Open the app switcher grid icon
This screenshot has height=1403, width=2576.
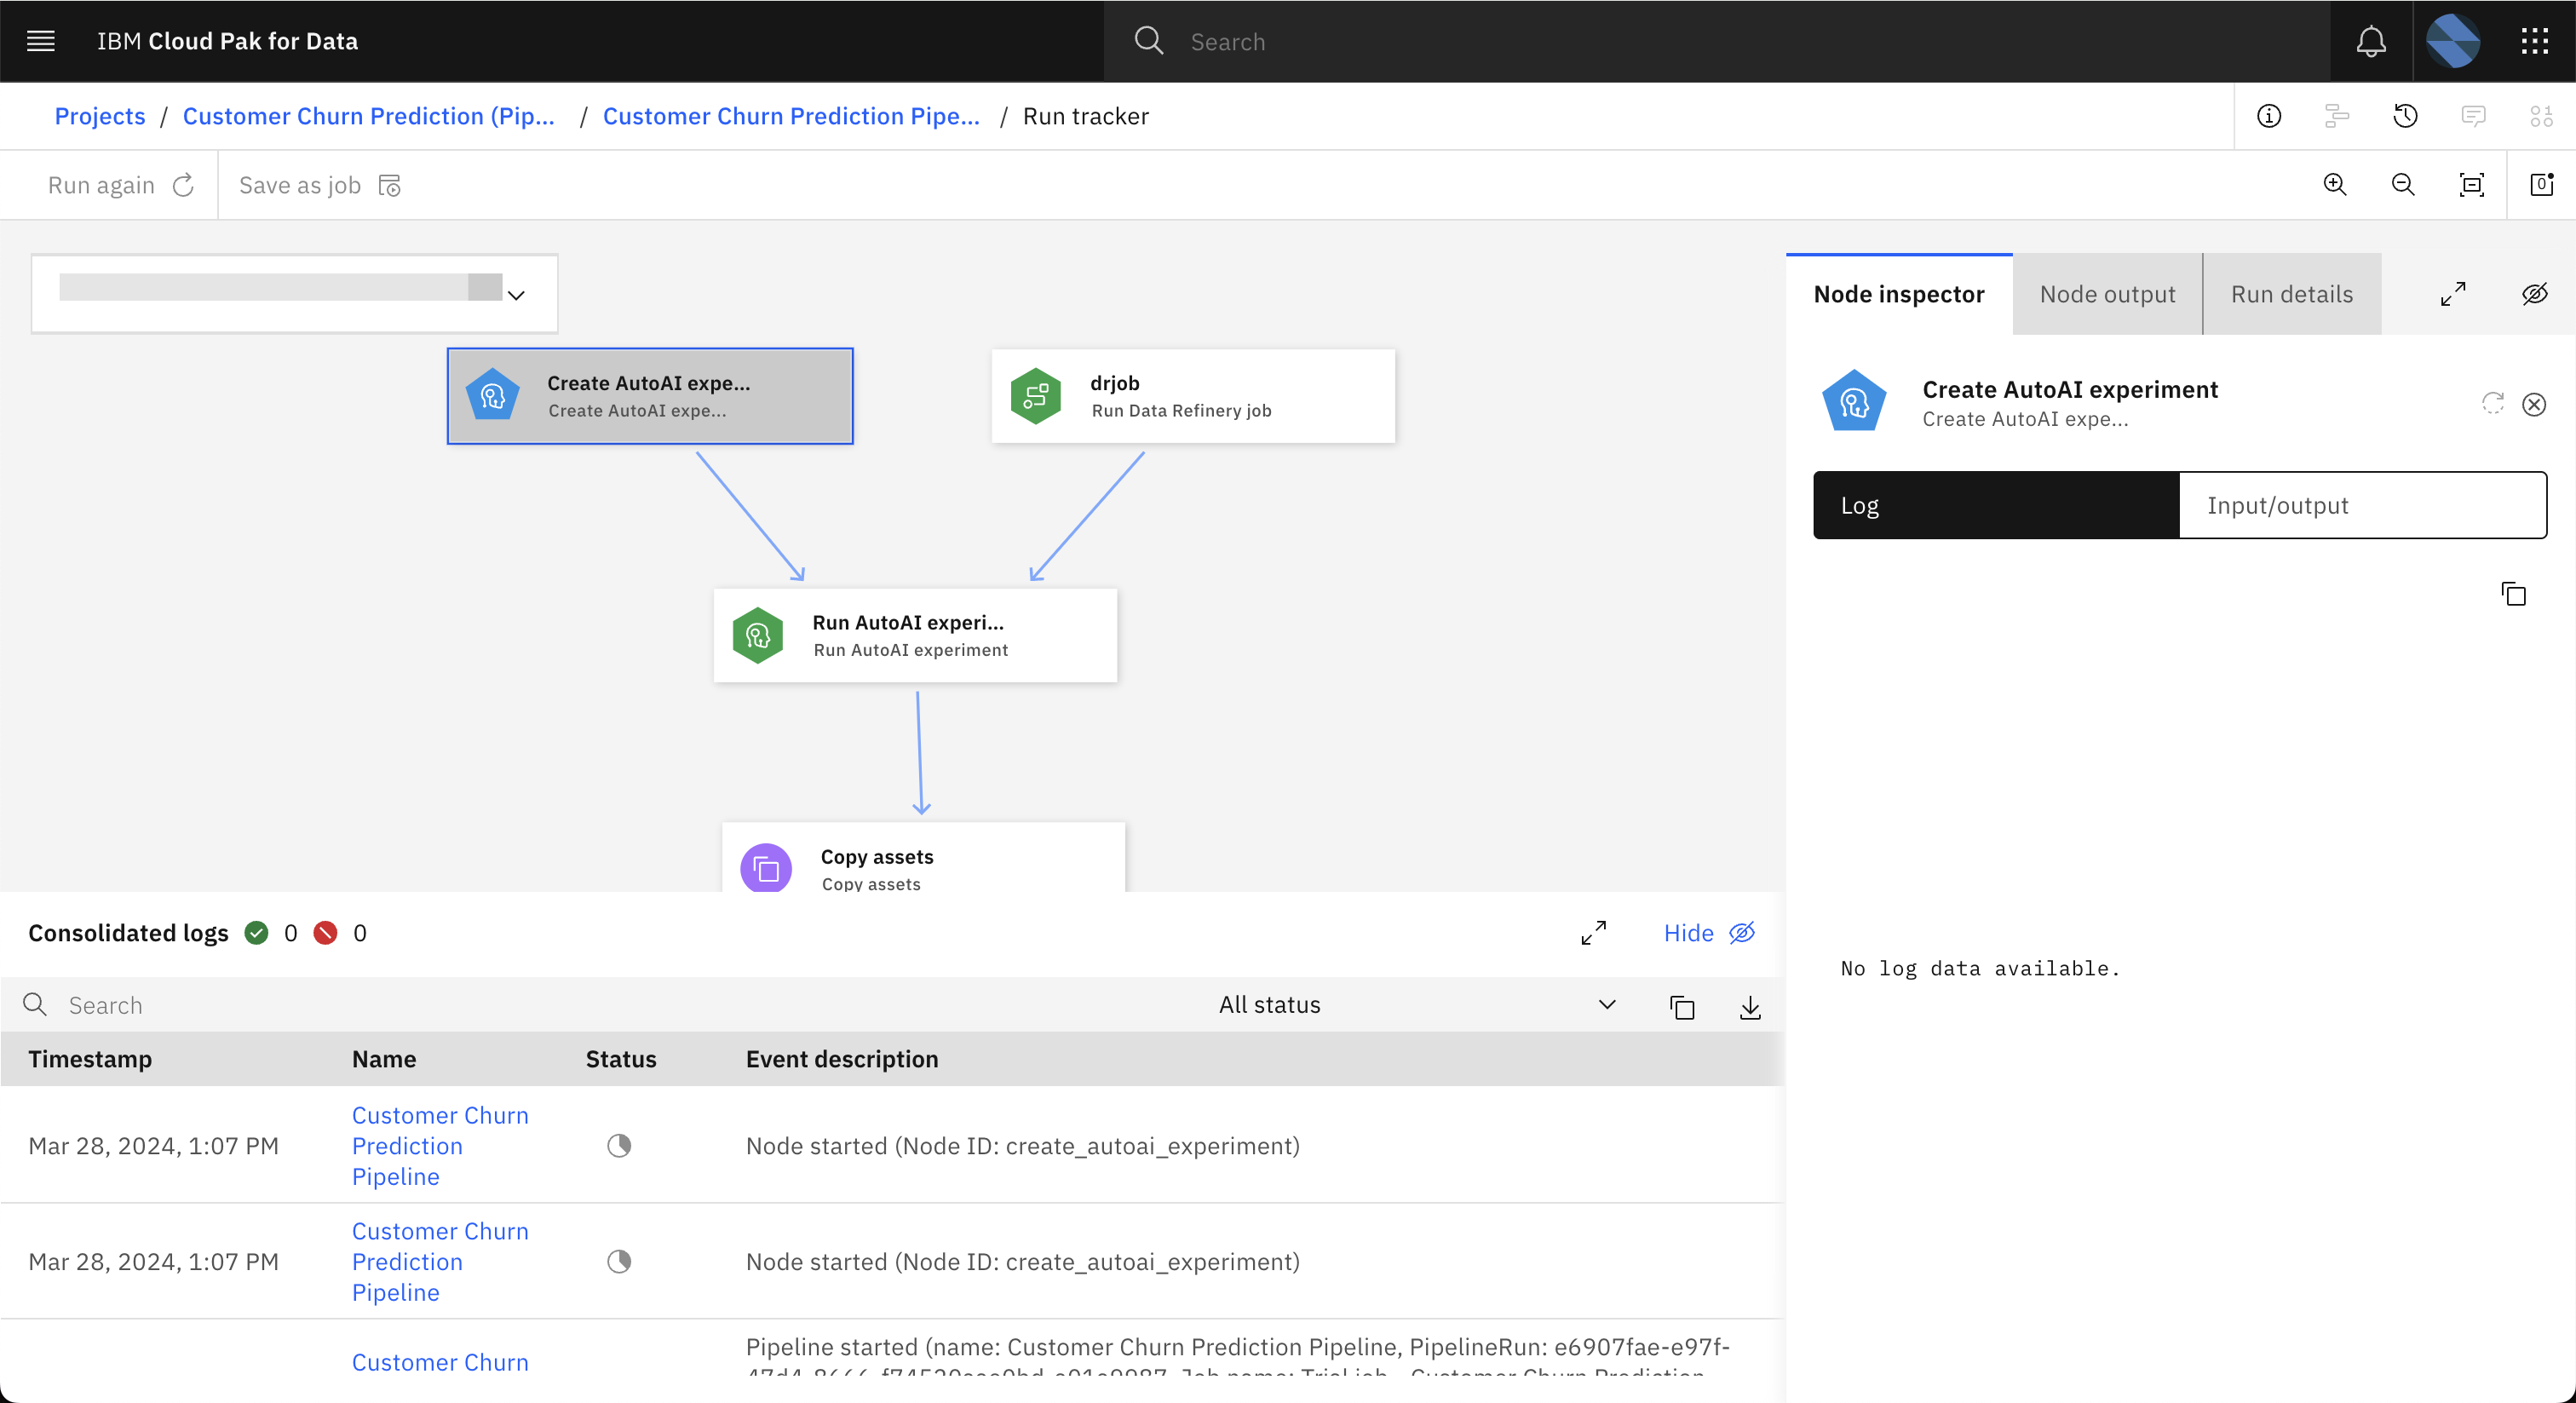point(2534,41)
